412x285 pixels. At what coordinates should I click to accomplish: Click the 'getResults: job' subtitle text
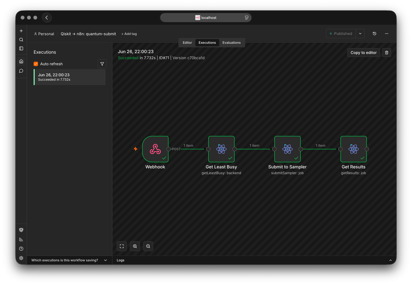[x=354, y=173]
